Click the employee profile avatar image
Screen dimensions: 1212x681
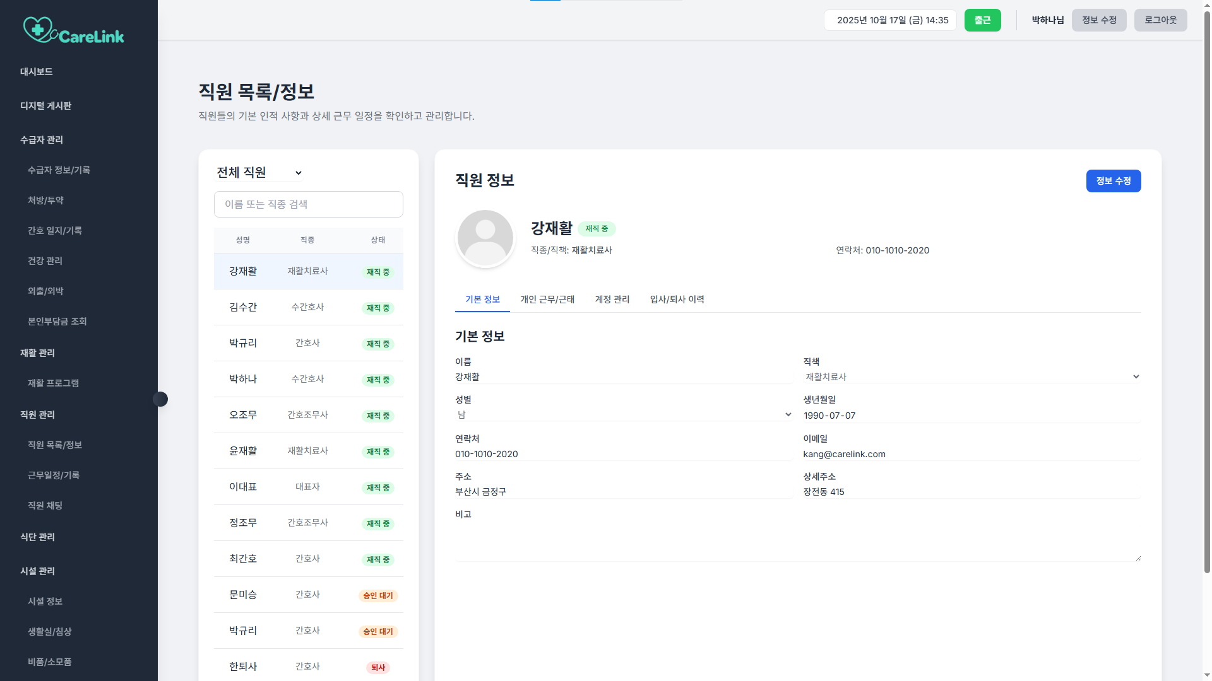[485, 238]
